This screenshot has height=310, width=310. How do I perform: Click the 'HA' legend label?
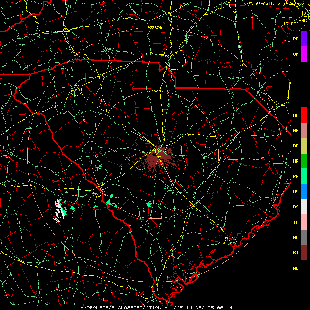tap(296, 115)
